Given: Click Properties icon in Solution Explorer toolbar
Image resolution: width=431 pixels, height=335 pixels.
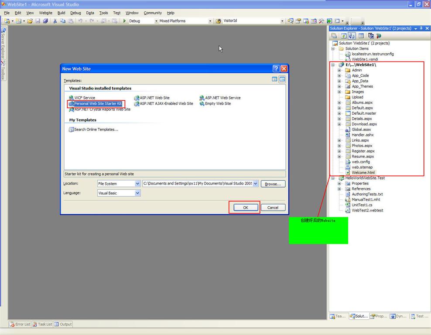Looking at the screenshot, I should (x=334, y=36).
